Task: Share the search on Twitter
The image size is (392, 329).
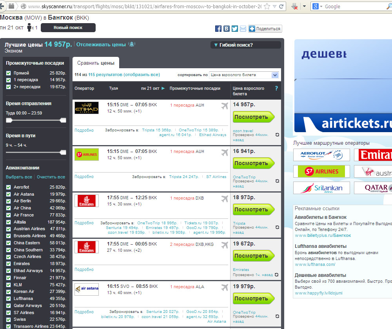Action: (x=235, y=29)
